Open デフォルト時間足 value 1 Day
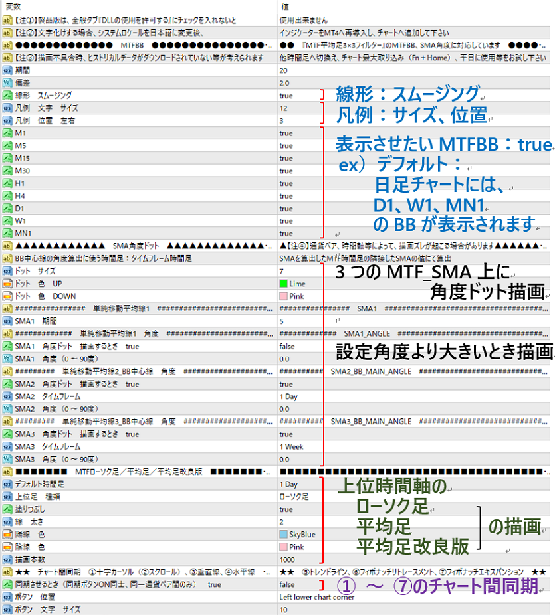555x615 pixels. [288, 484]
